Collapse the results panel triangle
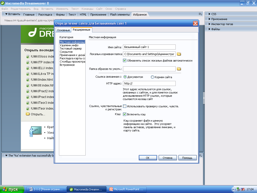Viewport: 257px width, 193px height. [6, 155]
